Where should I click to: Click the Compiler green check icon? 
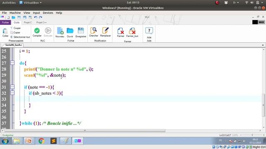37,31
